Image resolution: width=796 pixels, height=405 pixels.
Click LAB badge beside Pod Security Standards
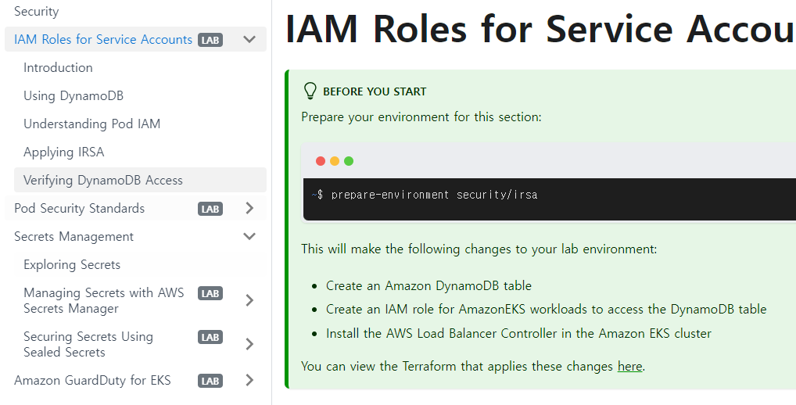click(210, 209)
